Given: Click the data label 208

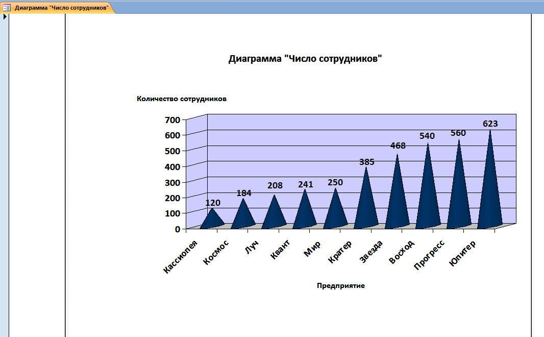Looking at the screenshot, I should [275, 186].
